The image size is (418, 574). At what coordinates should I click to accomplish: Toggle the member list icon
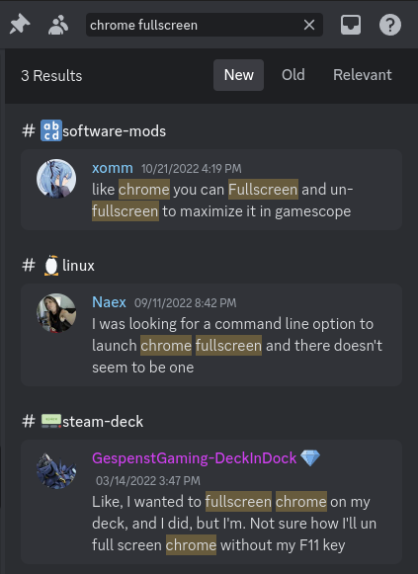coord(58,25)
